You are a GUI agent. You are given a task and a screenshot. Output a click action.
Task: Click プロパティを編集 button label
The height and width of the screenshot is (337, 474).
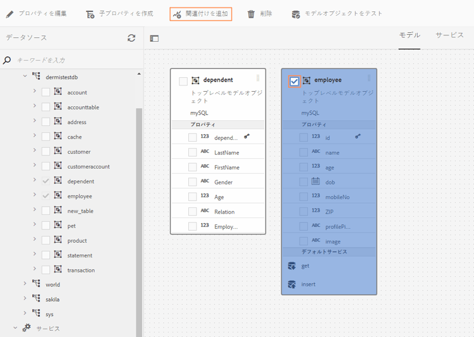[x=42, y=14]
